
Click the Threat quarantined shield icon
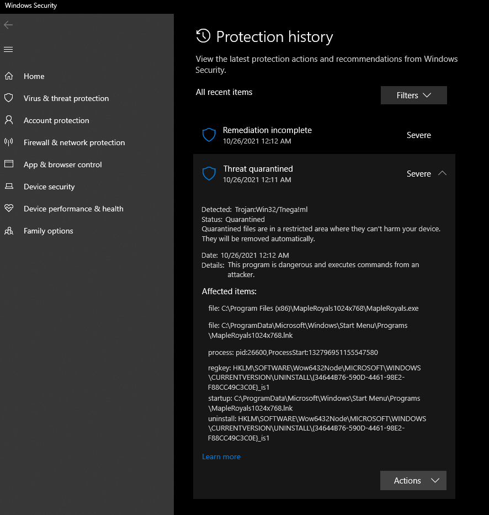pos(209,173)
